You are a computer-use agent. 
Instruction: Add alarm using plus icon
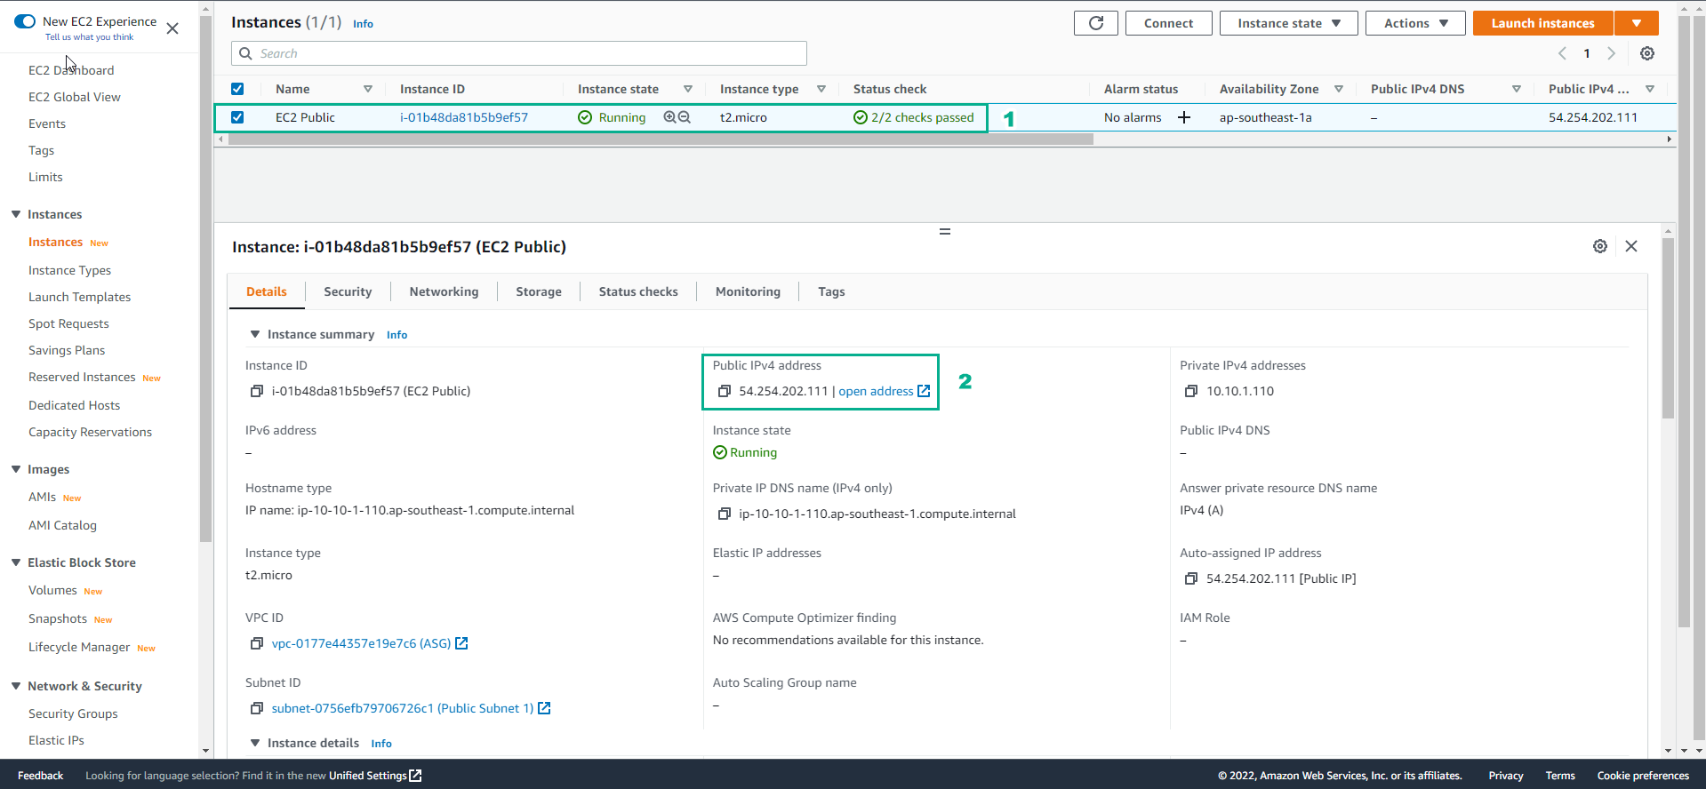1184,117
